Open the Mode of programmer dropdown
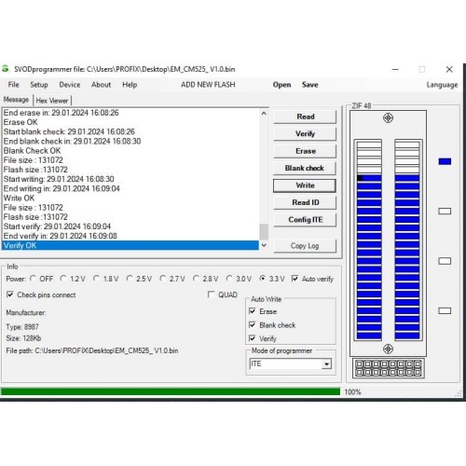The width and height of the screenshot is (466, 466). point(326,363)
